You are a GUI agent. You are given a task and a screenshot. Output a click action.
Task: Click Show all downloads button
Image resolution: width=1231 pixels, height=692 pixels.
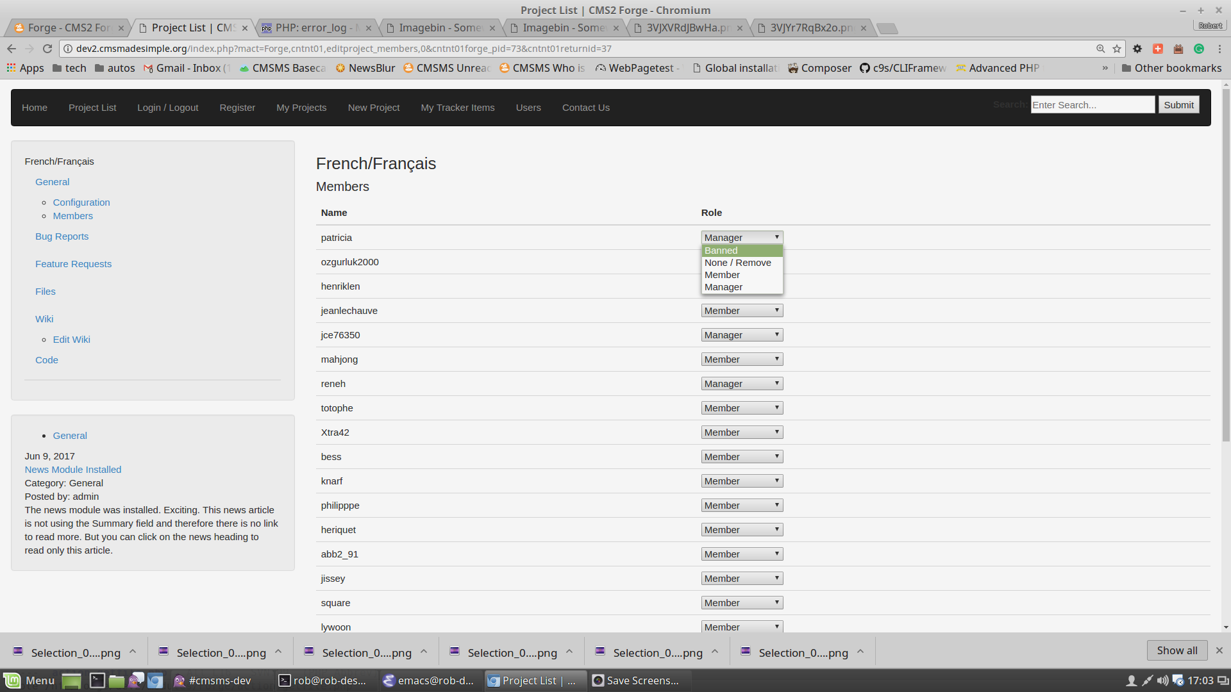click(1177, 650)
